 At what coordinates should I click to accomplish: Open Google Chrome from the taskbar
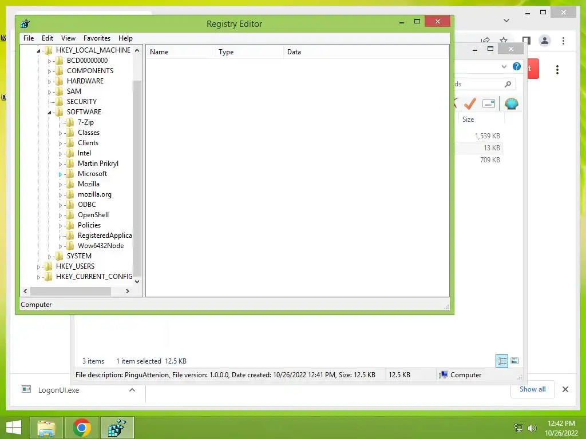tap(82, 428)
